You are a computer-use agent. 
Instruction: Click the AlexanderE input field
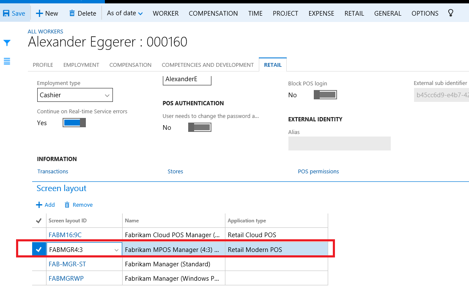coord(187,80)
